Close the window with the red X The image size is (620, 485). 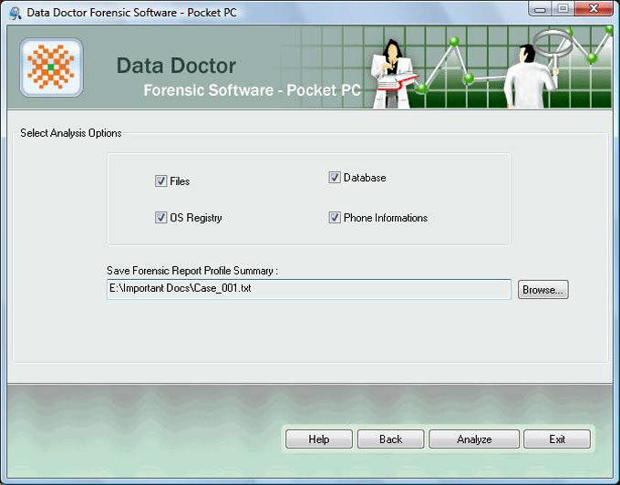click(x=593, y=10)
